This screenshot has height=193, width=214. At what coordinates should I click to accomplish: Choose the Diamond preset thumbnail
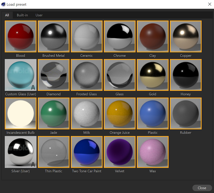click(x=53, y=75)
